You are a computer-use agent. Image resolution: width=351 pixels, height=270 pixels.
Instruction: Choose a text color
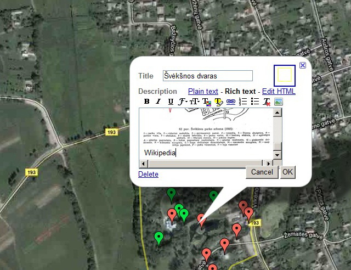tap(206, 102)
